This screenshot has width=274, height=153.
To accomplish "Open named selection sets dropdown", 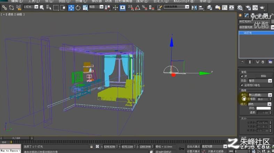I will point(176,7).
